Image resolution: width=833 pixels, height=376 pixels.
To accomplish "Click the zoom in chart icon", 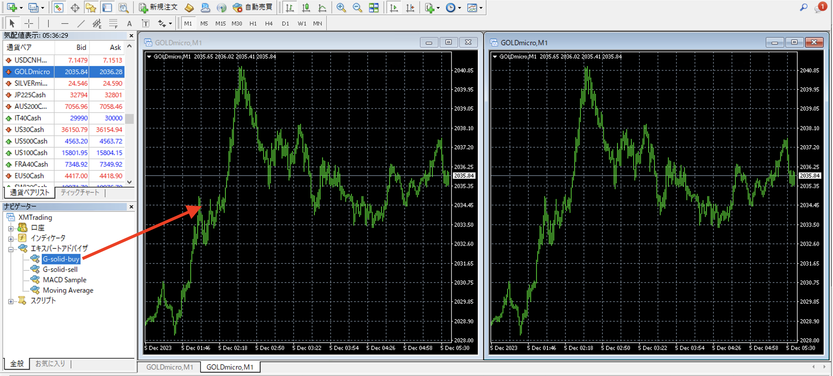I will (x=341, y=8).
